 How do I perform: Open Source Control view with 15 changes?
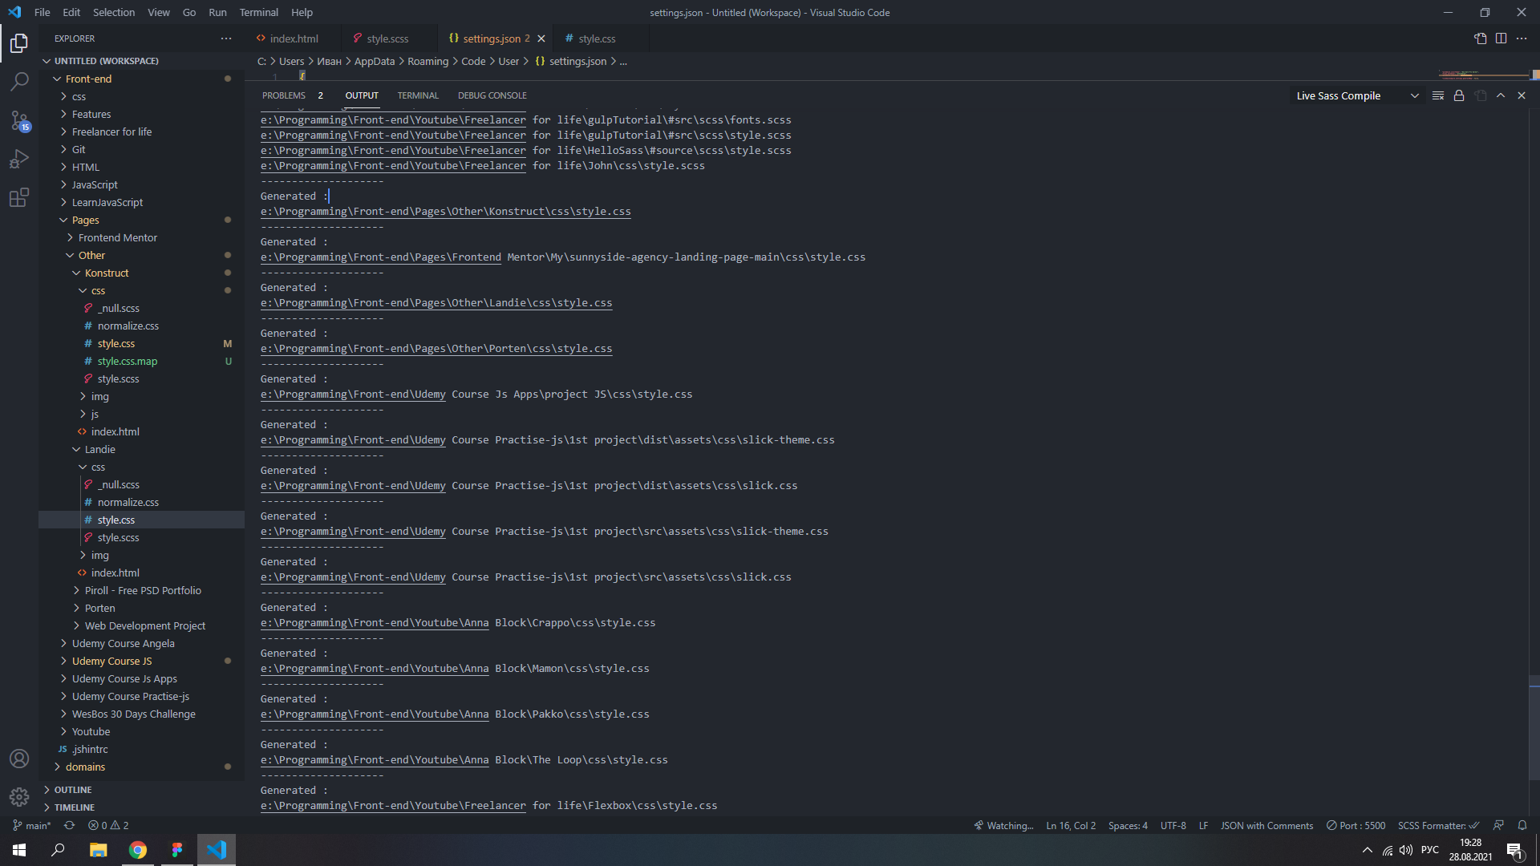(x=19, y=120)
